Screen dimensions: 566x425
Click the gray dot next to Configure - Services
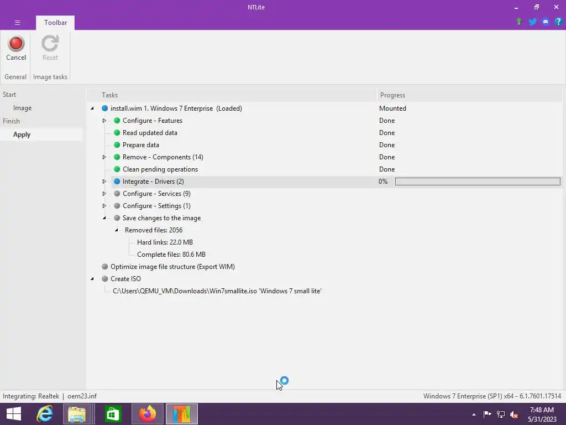click(x=117, y=194)
